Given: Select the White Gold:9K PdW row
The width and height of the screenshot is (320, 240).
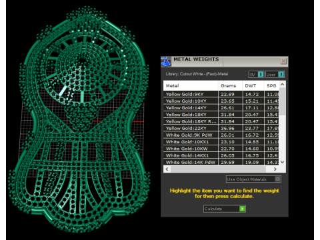Looking at the screenshot, I should pyautogui.click(x=221, y=135).
